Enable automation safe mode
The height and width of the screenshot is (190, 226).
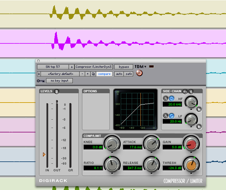click(x=129, y=74)
